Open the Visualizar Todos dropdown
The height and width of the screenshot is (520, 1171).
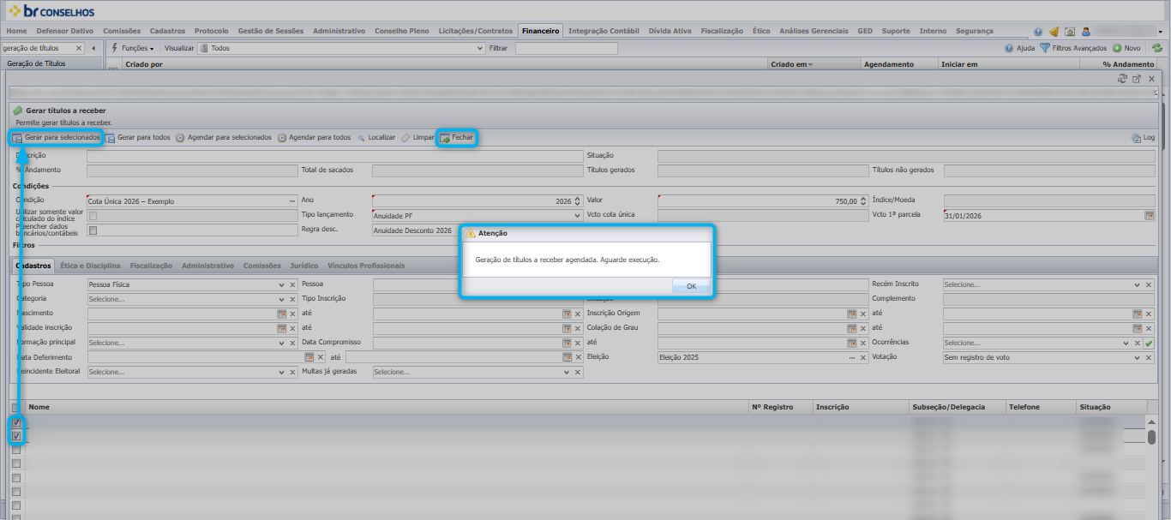coord(480,48)
